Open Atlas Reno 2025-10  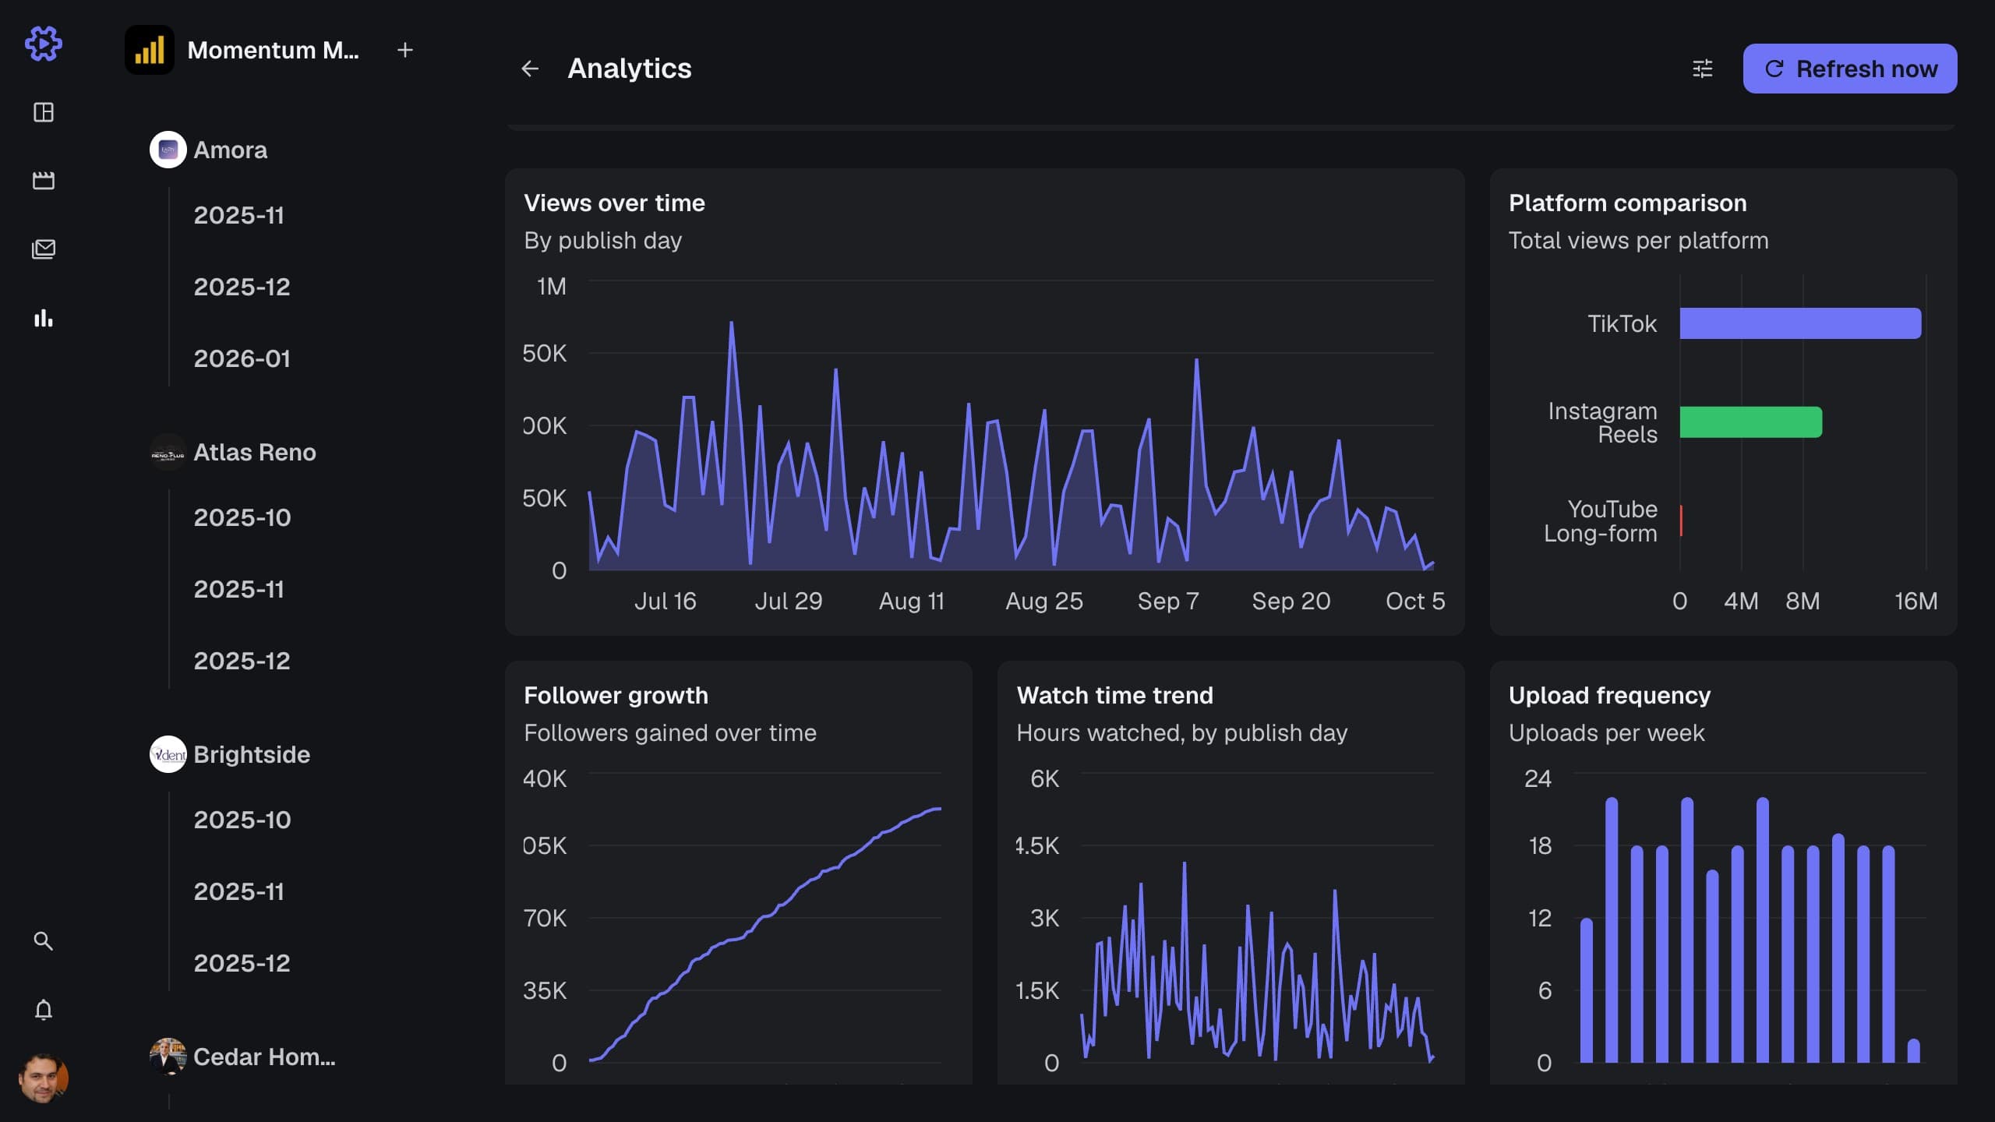tap(242, 517)
